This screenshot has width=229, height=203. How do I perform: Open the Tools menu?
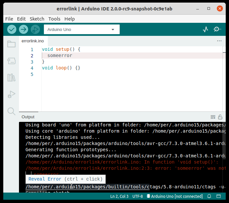[x=54, y=19]
